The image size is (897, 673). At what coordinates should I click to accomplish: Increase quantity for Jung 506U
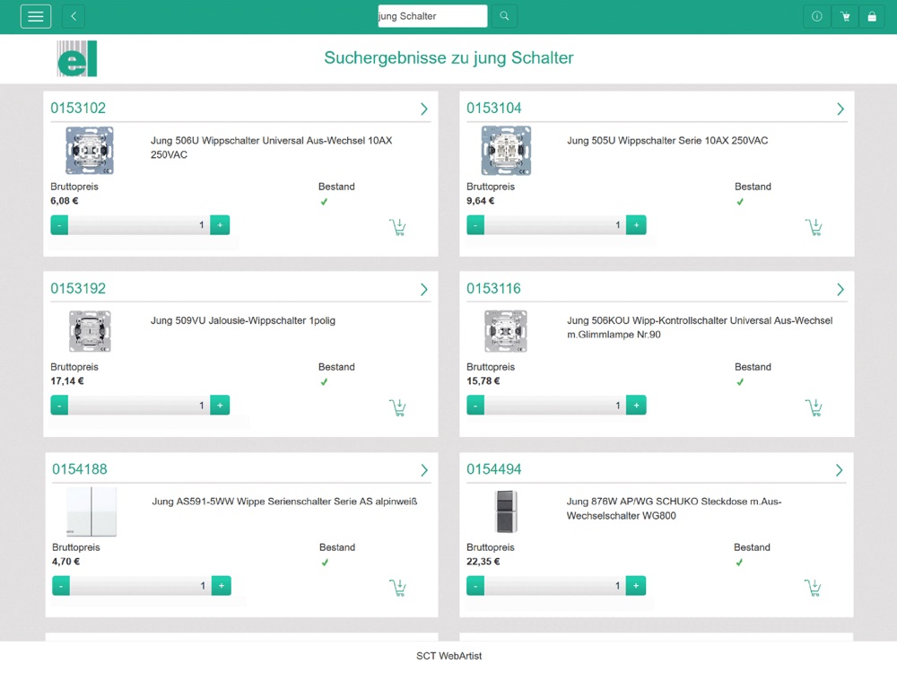[220, 225]
